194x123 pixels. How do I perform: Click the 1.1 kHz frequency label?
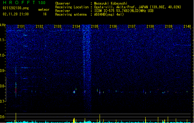tap(3, 40)
